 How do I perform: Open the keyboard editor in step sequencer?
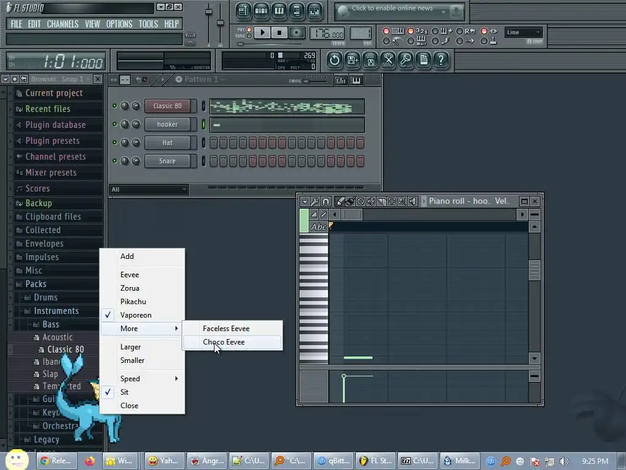pos(356,80)
